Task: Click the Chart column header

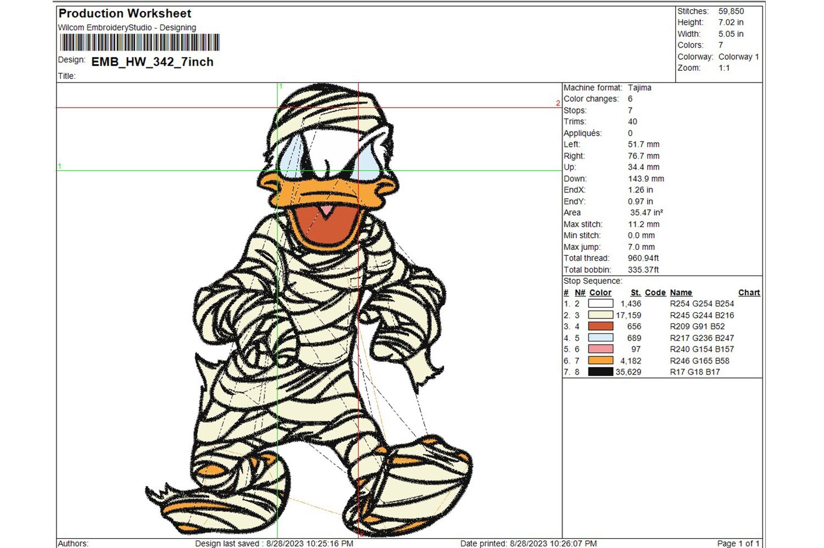Action: (x=749, y=293)
